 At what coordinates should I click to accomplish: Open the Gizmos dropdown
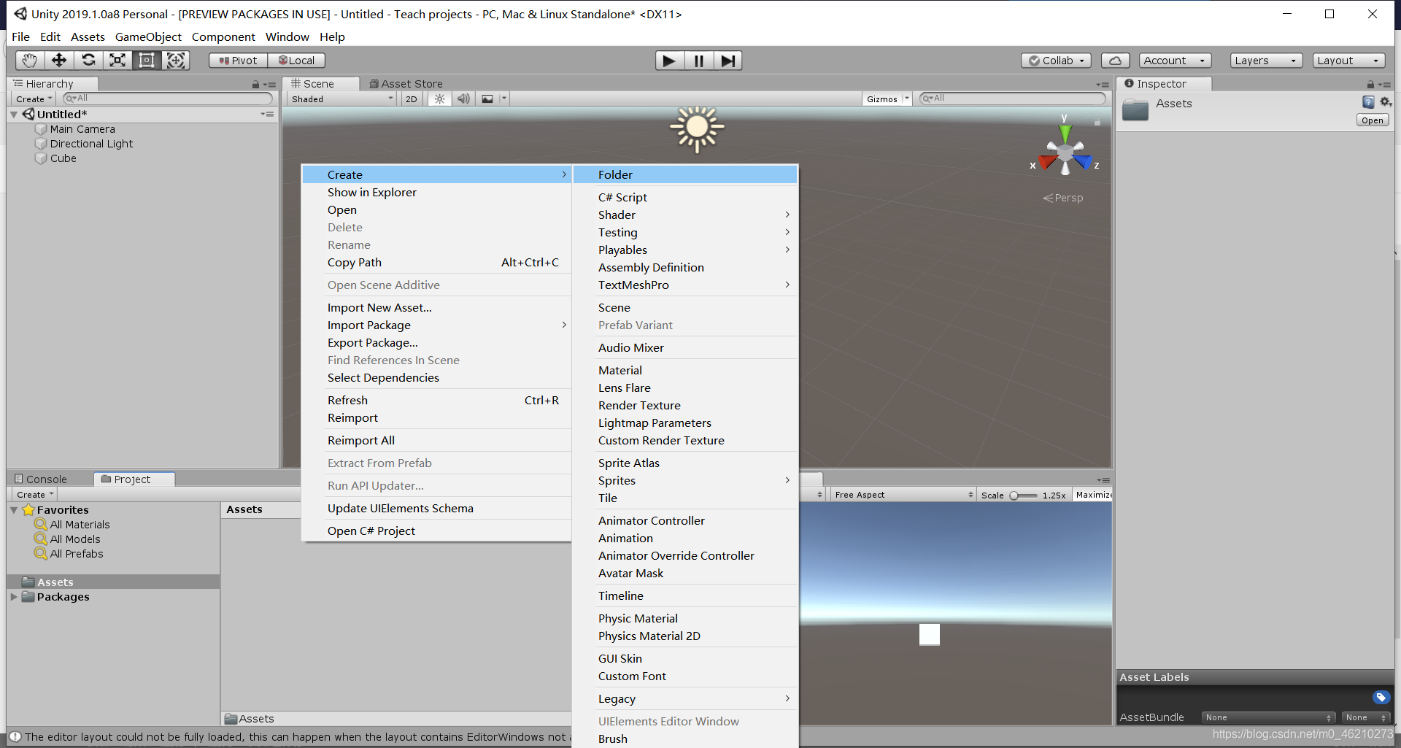click(x=887, y=99)
